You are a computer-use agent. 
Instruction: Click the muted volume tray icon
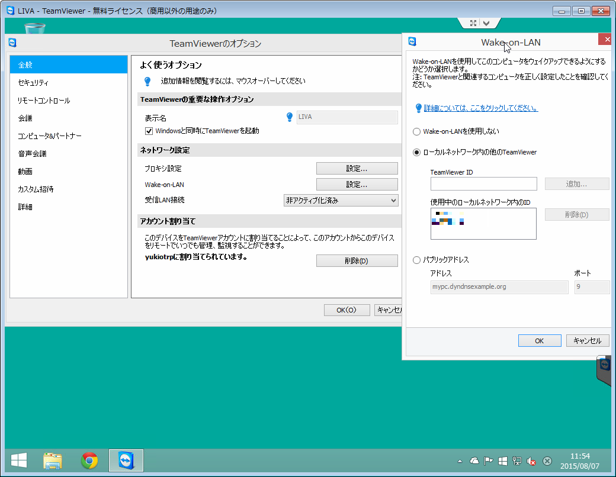coord(531,461)
